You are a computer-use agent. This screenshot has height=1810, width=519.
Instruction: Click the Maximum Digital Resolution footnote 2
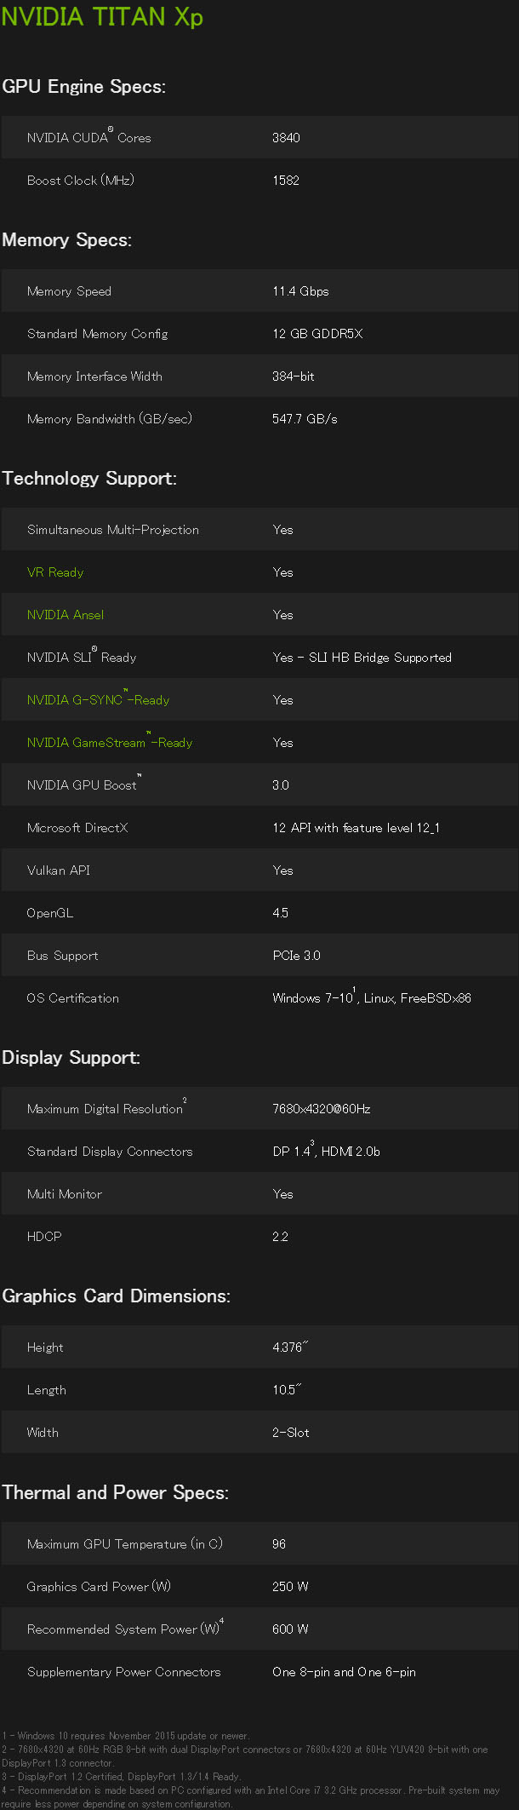(x=185, y=1100)
